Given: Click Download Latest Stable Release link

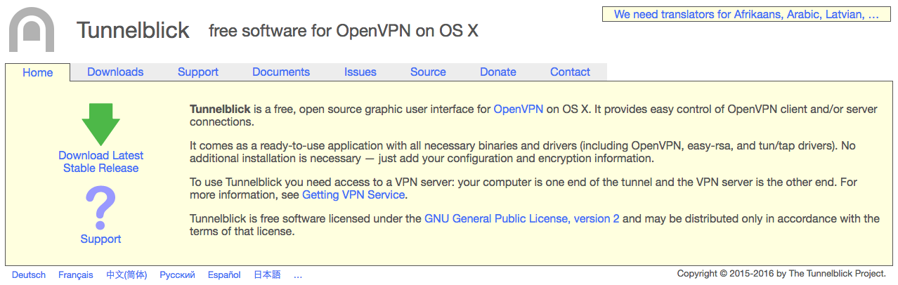Looking at the screenshot, I should click(x=101, y=161).
